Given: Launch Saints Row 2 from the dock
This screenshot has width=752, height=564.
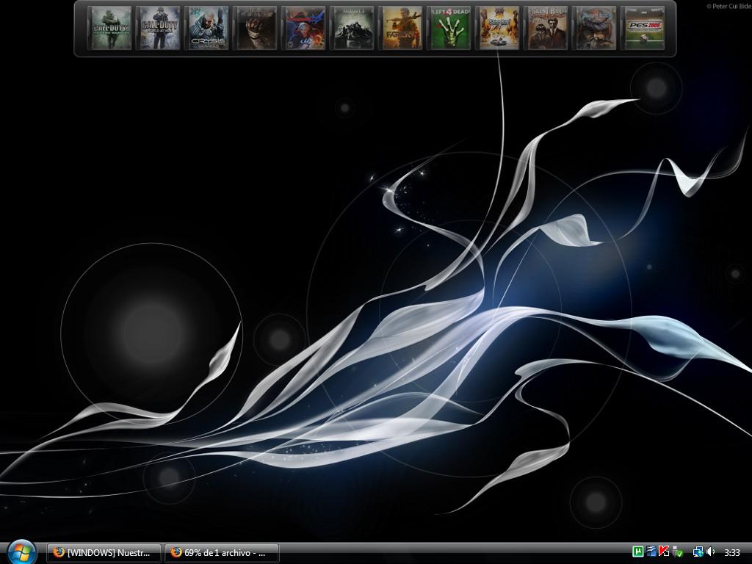Looking at the screenshot, I should (x=499, y=28).
